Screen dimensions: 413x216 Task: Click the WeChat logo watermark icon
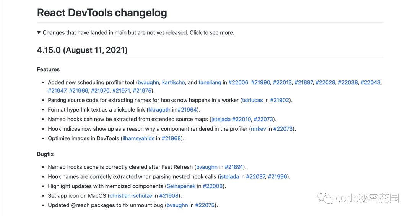click(x=327, y=198)
